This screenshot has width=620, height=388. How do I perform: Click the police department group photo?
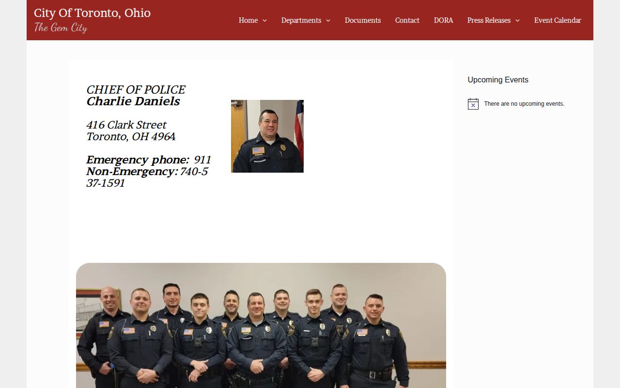(x=261, y=325)
